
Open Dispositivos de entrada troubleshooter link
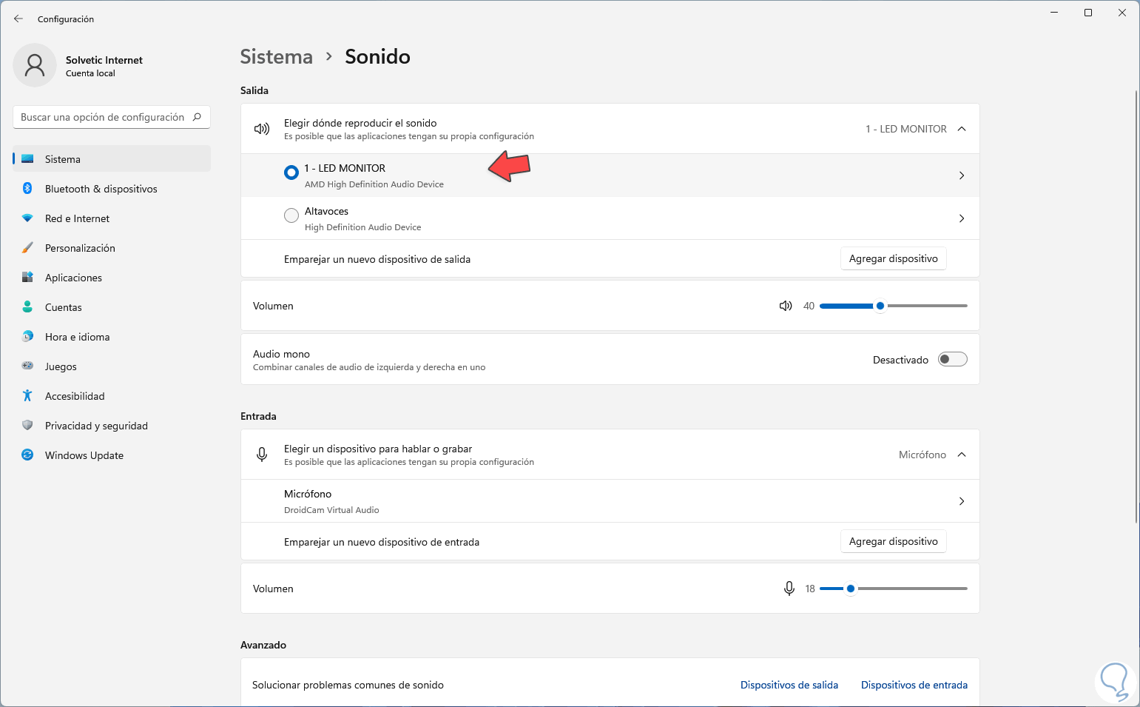914,685
